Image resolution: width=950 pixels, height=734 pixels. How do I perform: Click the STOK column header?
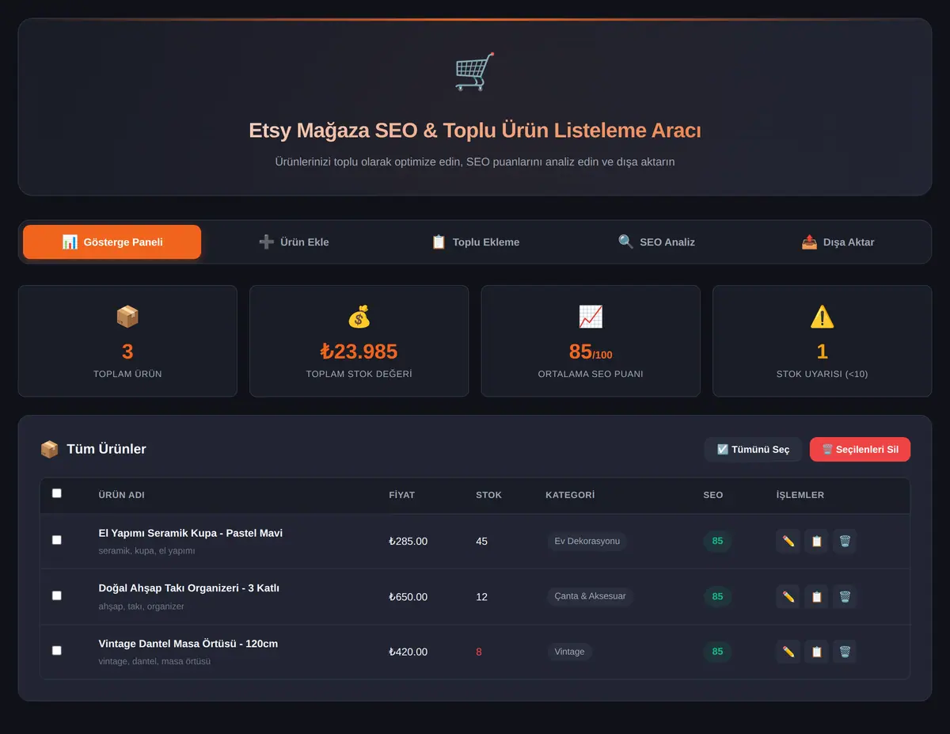[488, 495]
